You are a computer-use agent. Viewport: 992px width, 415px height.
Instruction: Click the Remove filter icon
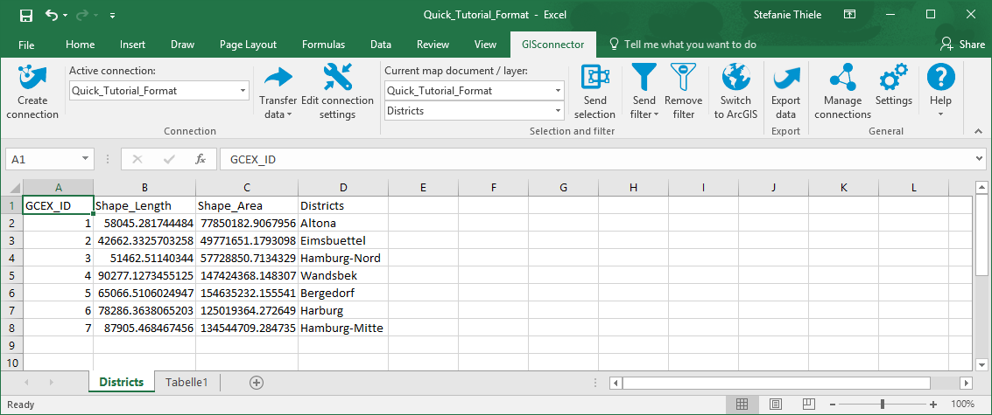[683, 76]
